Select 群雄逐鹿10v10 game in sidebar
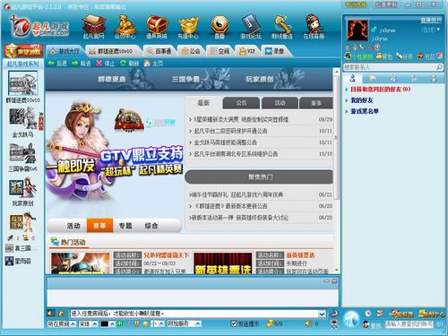Screen dimensions: 448x336 [23, 87]
